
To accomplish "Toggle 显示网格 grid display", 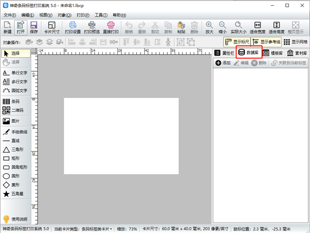I will (x=296, y=42).
